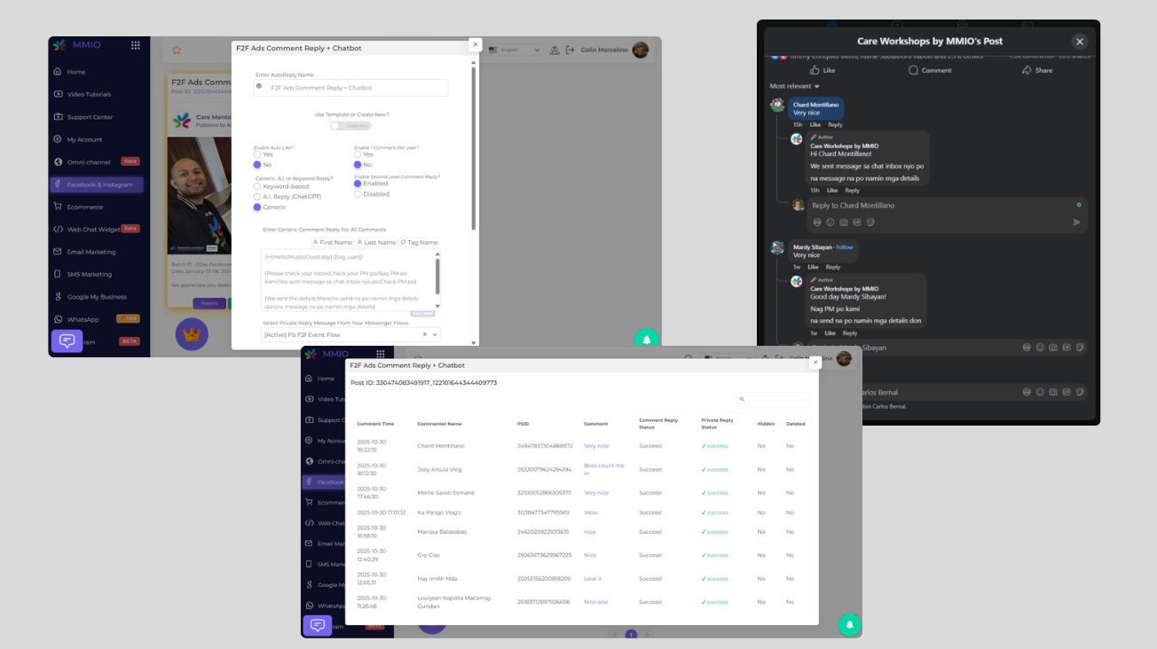Click camera icon in Reply to Chard Montillano box
This screenshot has height=649, width=1157.
tap(844, 223)
